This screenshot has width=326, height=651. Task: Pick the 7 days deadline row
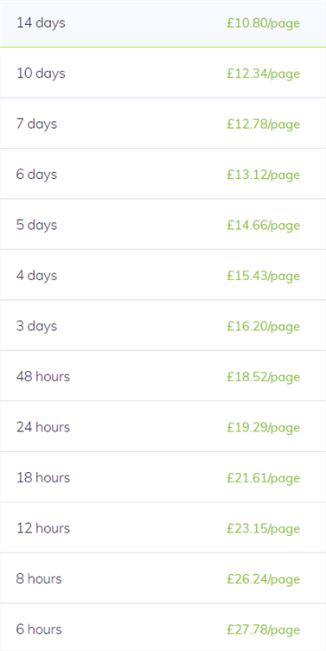(163, 124)
